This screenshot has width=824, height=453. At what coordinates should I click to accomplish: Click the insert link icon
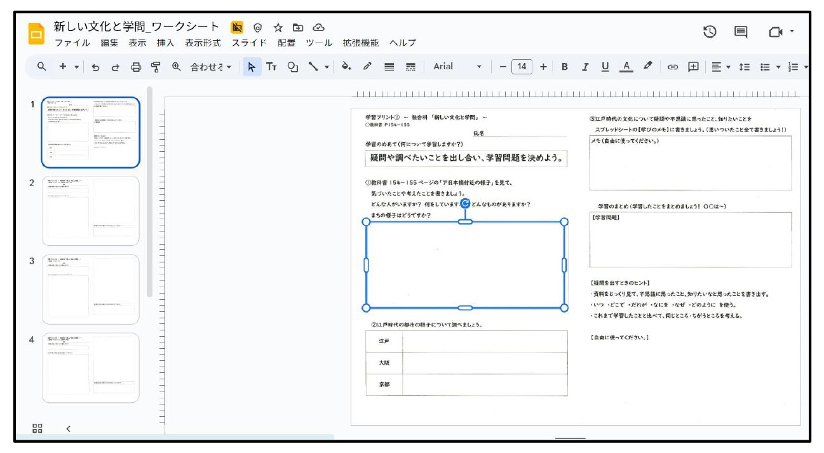672,67
